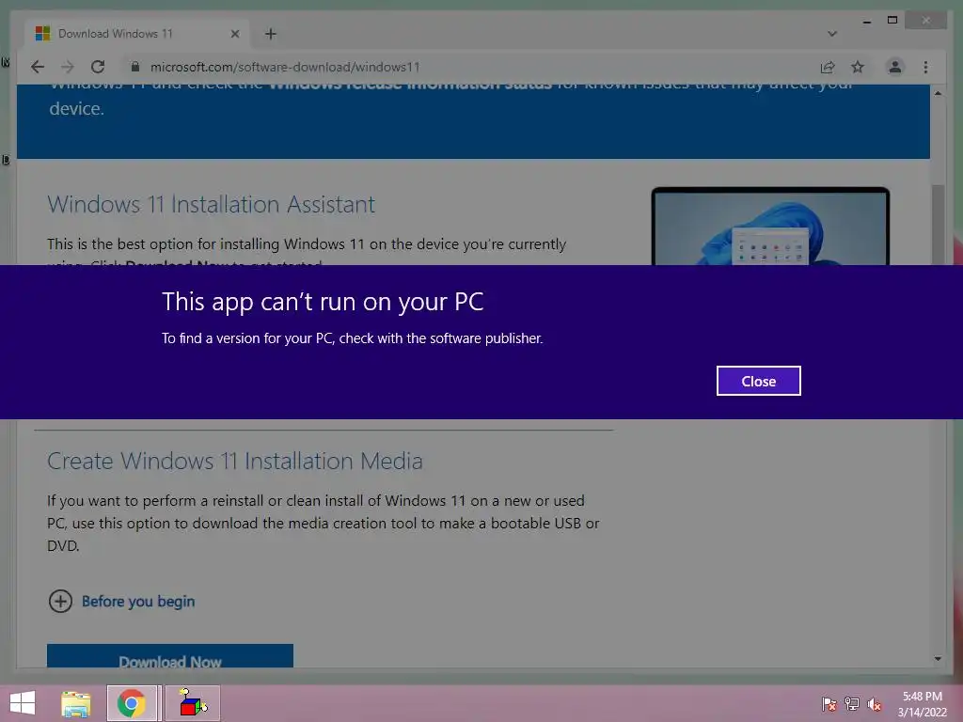Share this page via share icon
The image size is (963, 722).
(828, 67)
